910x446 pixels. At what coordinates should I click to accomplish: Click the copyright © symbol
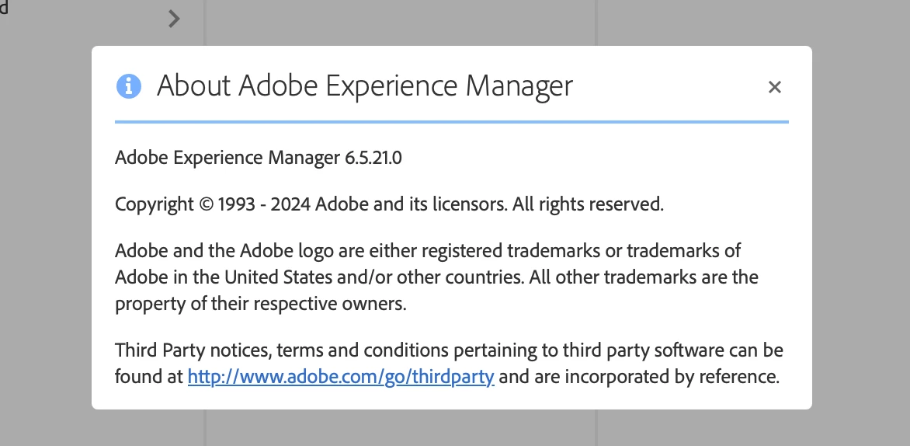coord(206,205)
